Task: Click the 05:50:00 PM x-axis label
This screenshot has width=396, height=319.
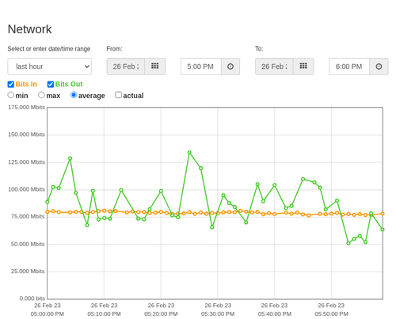Action: [331, 314]
